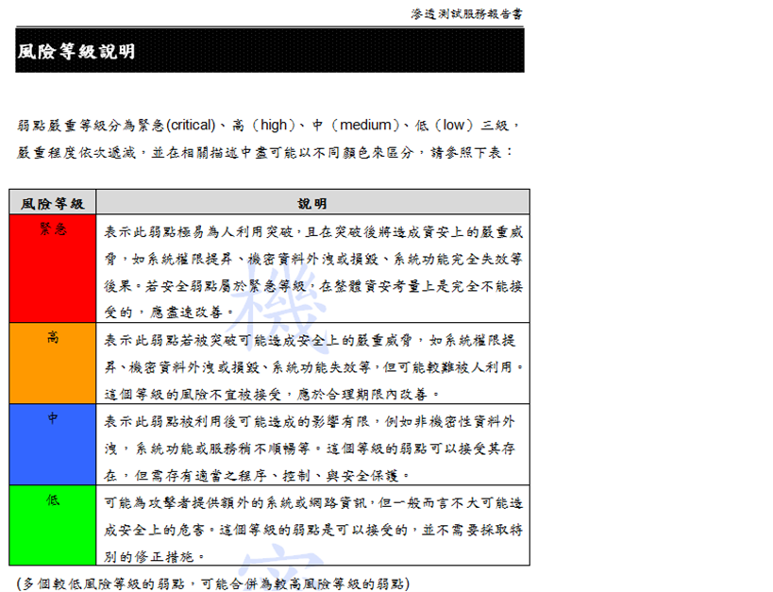
Task: Click the description text for the 低 level
Action: point(312,530)
